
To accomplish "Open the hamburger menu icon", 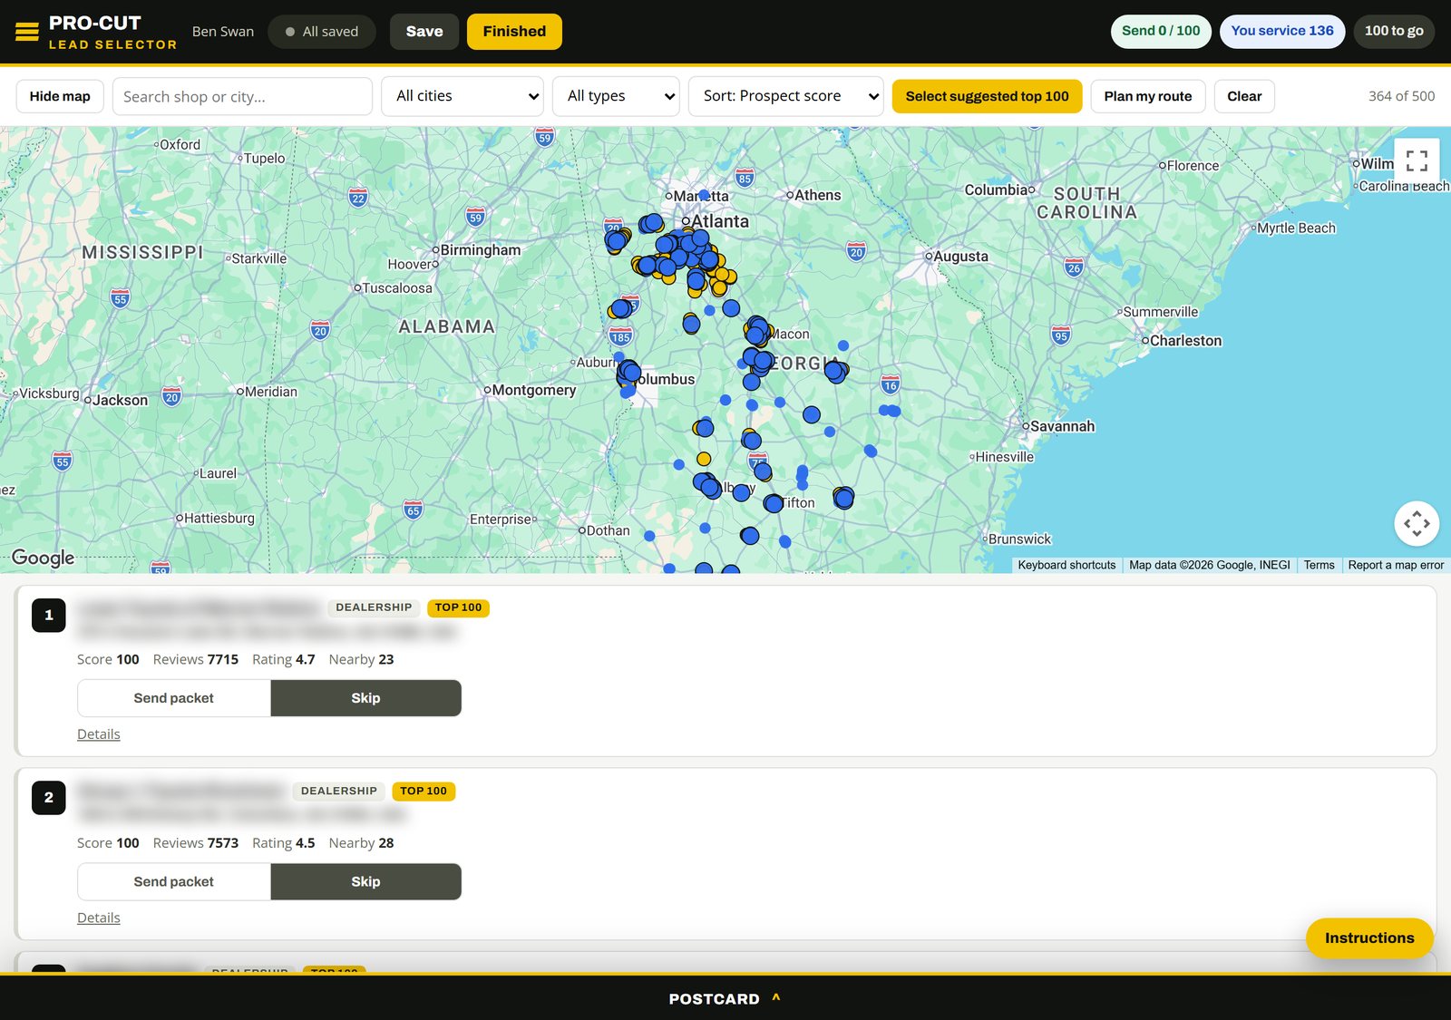I will 27,32.
